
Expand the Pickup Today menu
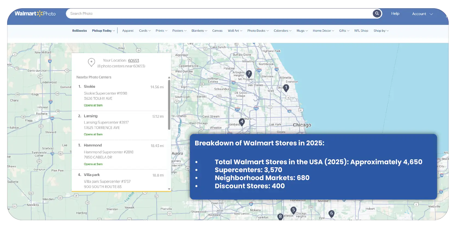point(103,31)
